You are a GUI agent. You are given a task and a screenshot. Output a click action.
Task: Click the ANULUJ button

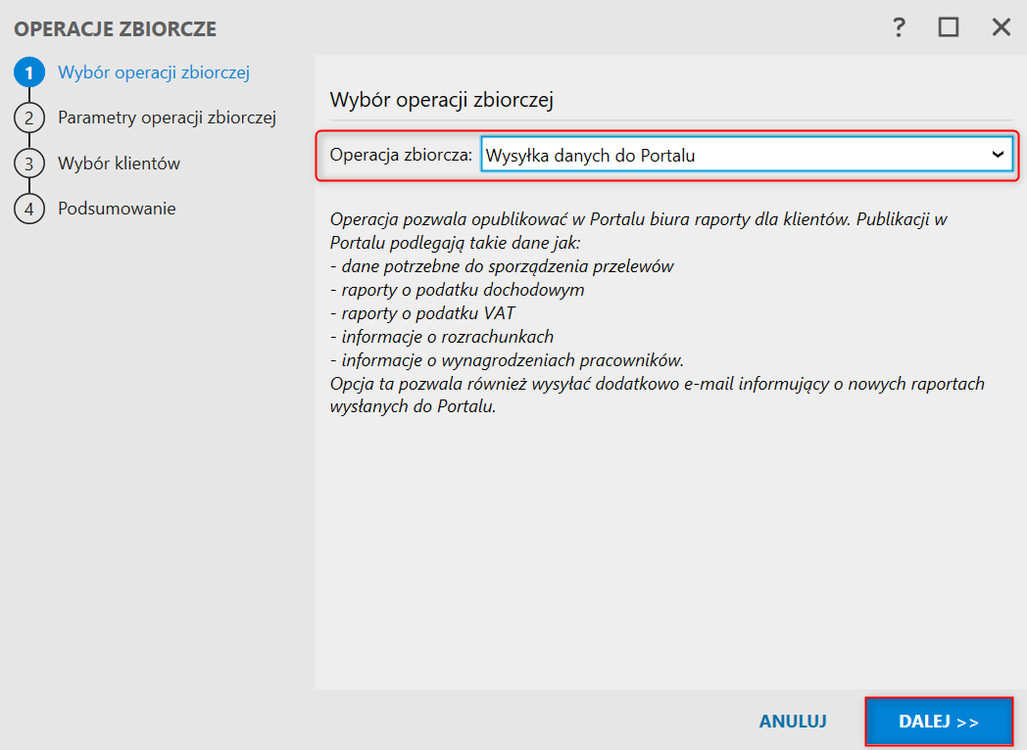coord(793,722)
